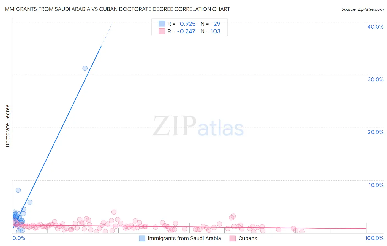387x246 pixels.
Task: Click the blue swatch beside R = 0.925
Action: coord(162,24)
